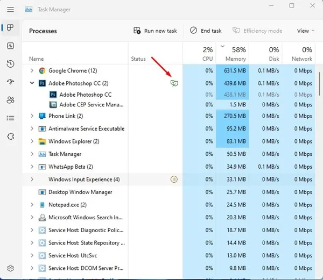This screenshot has height=280, width=323.
Task: Select the Task Manager process row
Action: tap(169, 154)
